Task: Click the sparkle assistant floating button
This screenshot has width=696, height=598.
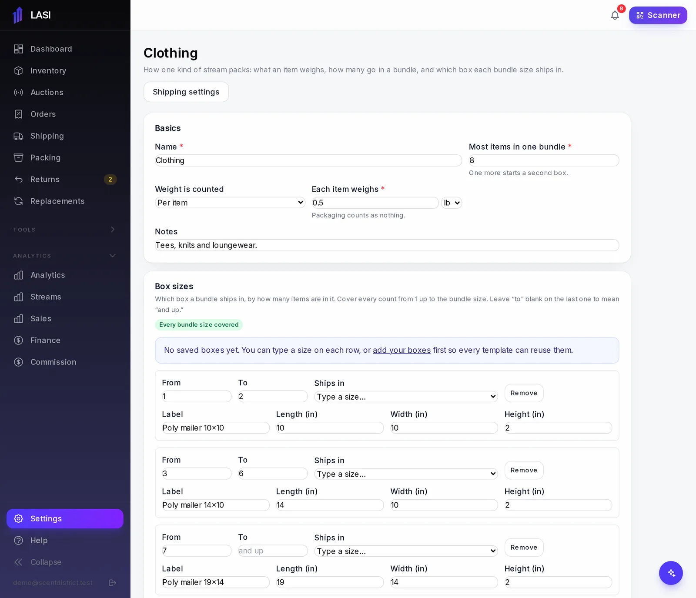Action: pyautogui.click(x=671, y=573)
